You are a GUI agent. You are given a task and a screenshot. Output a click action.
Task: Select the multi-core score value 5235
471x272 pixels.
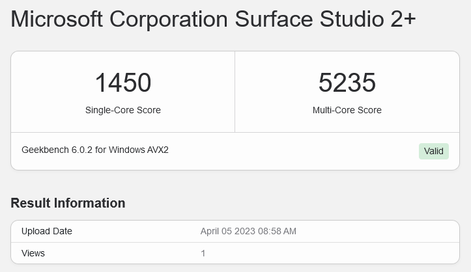click(x=347, y=83)
